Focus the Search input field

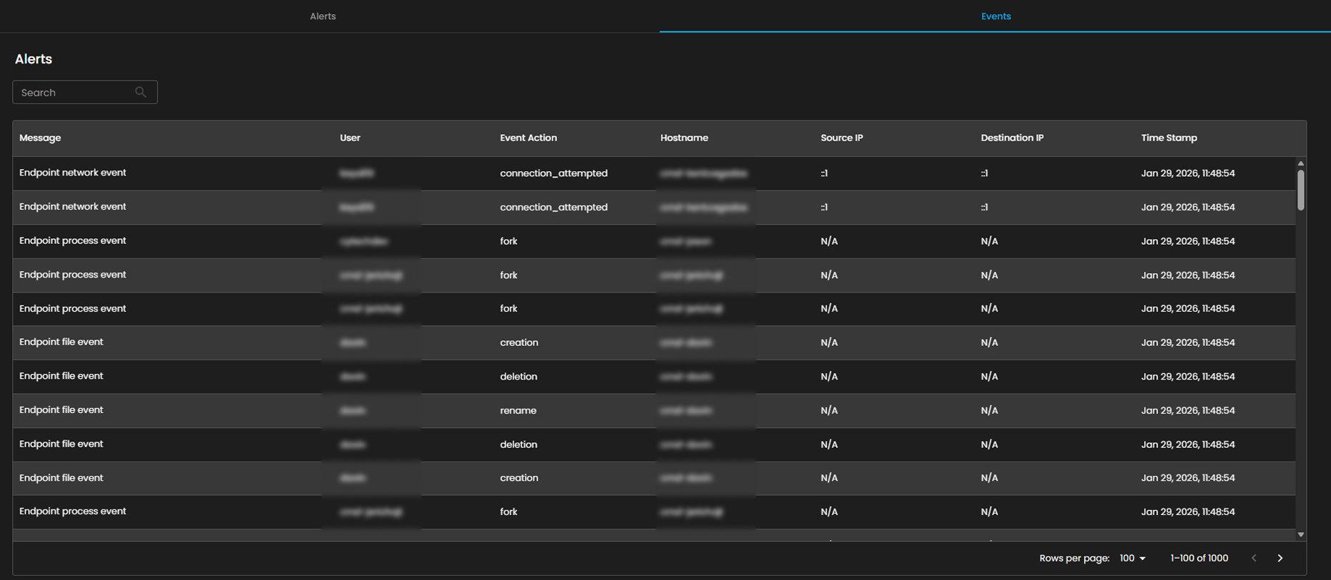(x=75, y=93)
